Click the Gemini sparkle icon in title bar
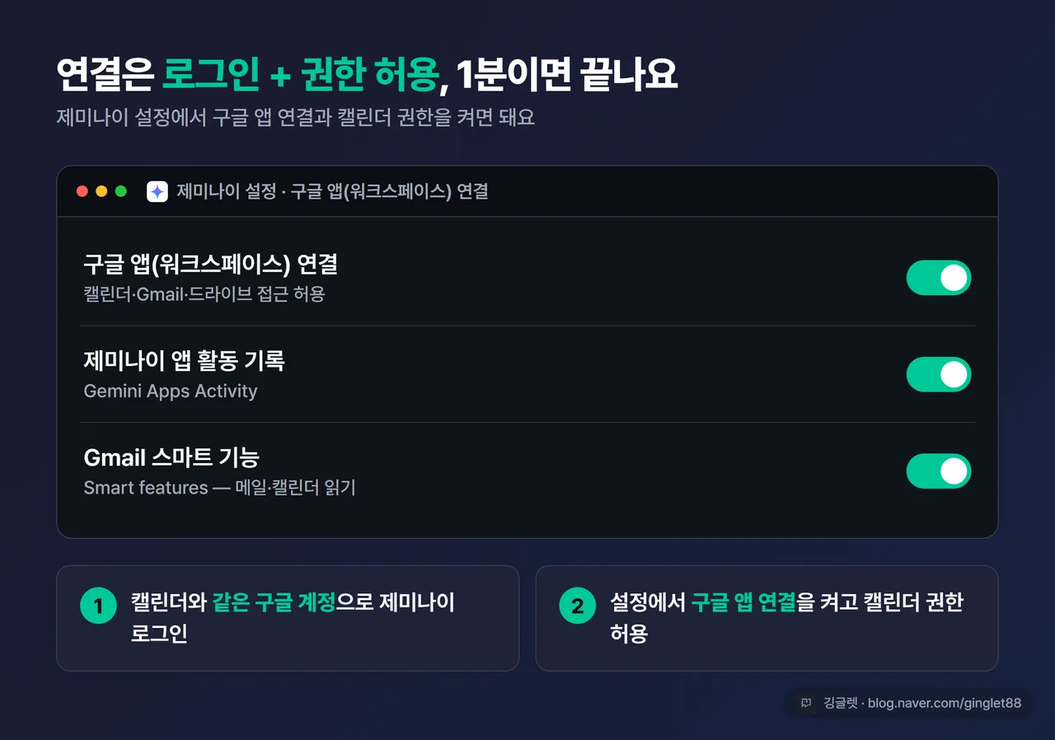This screenshot has width=1055, height=740. (157, 191)
